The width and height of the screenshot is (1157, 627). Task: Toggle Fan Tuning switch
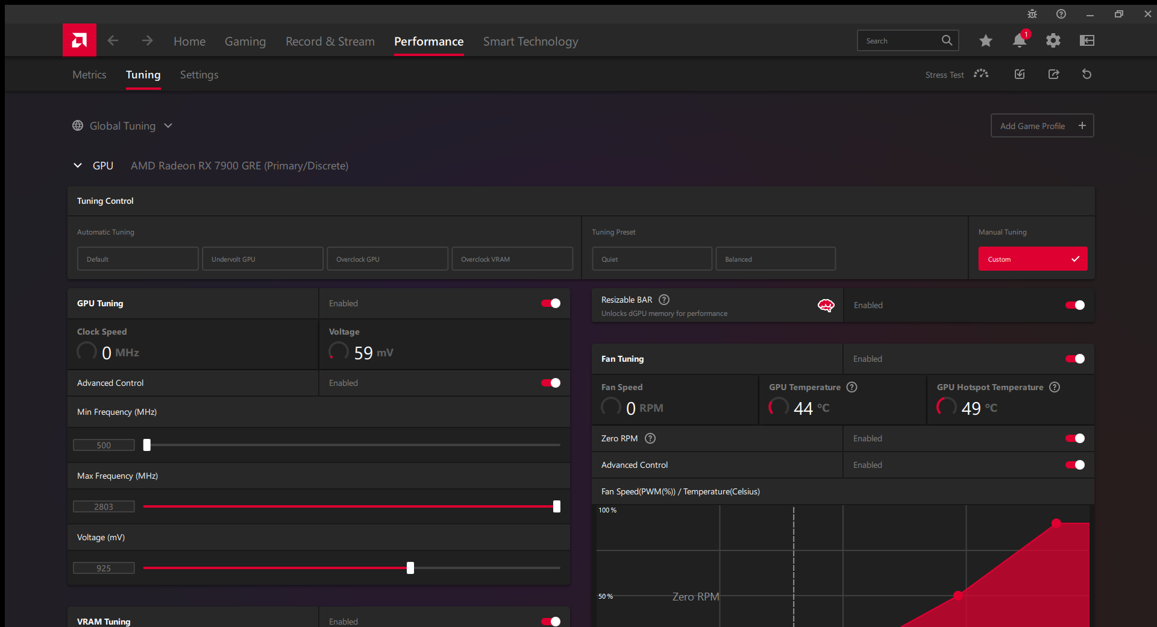(x=1075, y=359)
